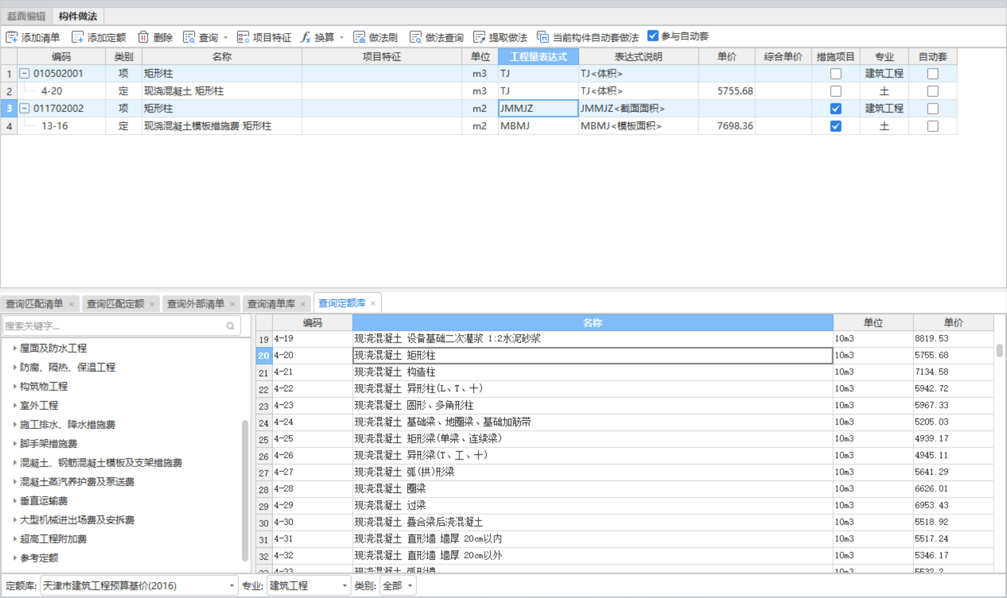This screenshot has height=598, width=1007.
Task: Click the 做法刷 icon
Action: coord(359,37)
